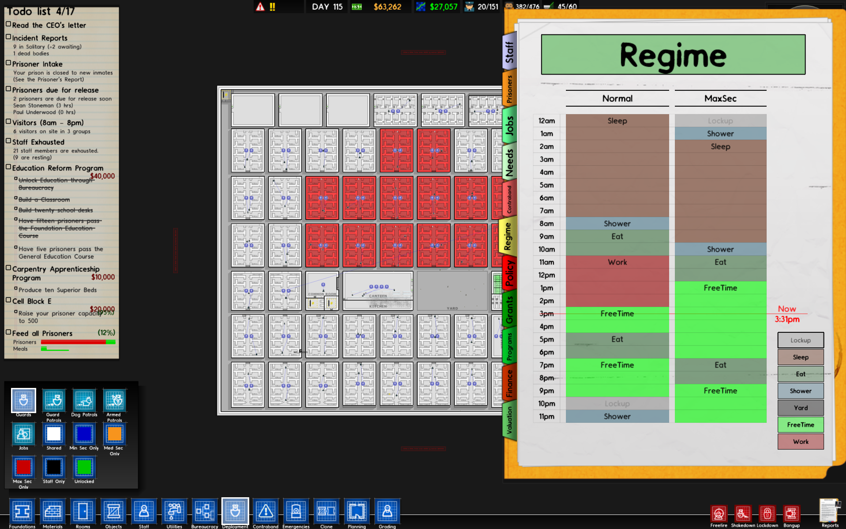Image resolution: width=846 pixels, height=529 pixels.
Task: Pick the green Unlocked zone swatch
Action: point(84,467)
